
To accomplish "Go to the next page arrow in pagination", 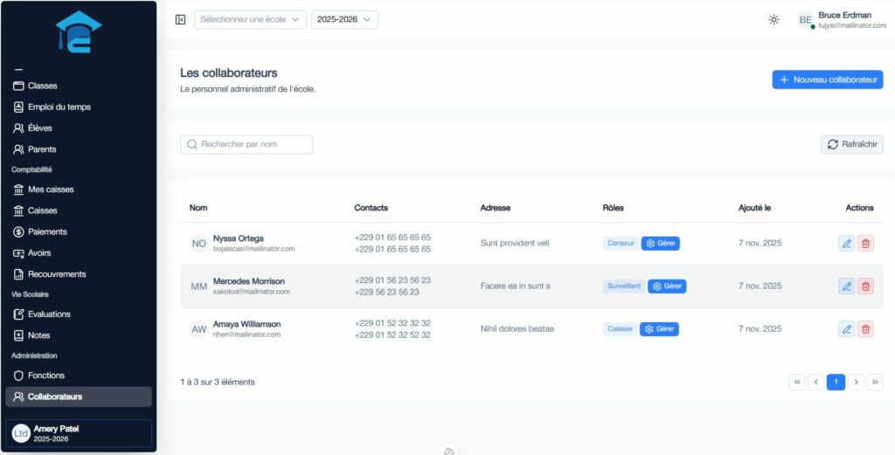I will [x=856, y=382].
